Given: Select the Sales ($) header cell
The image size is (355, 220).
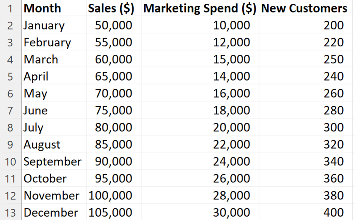Looking at the screenshot, I should (113, 8).
